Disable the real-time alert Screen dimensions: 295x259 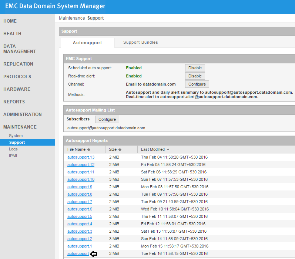click(195, 76)
